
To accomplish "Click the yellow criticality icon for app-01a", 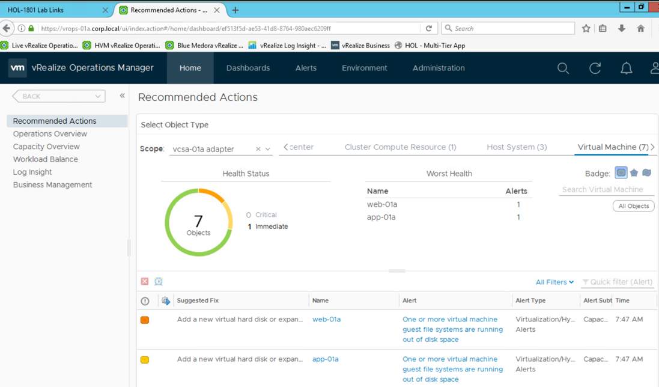I will coord(145,360).
